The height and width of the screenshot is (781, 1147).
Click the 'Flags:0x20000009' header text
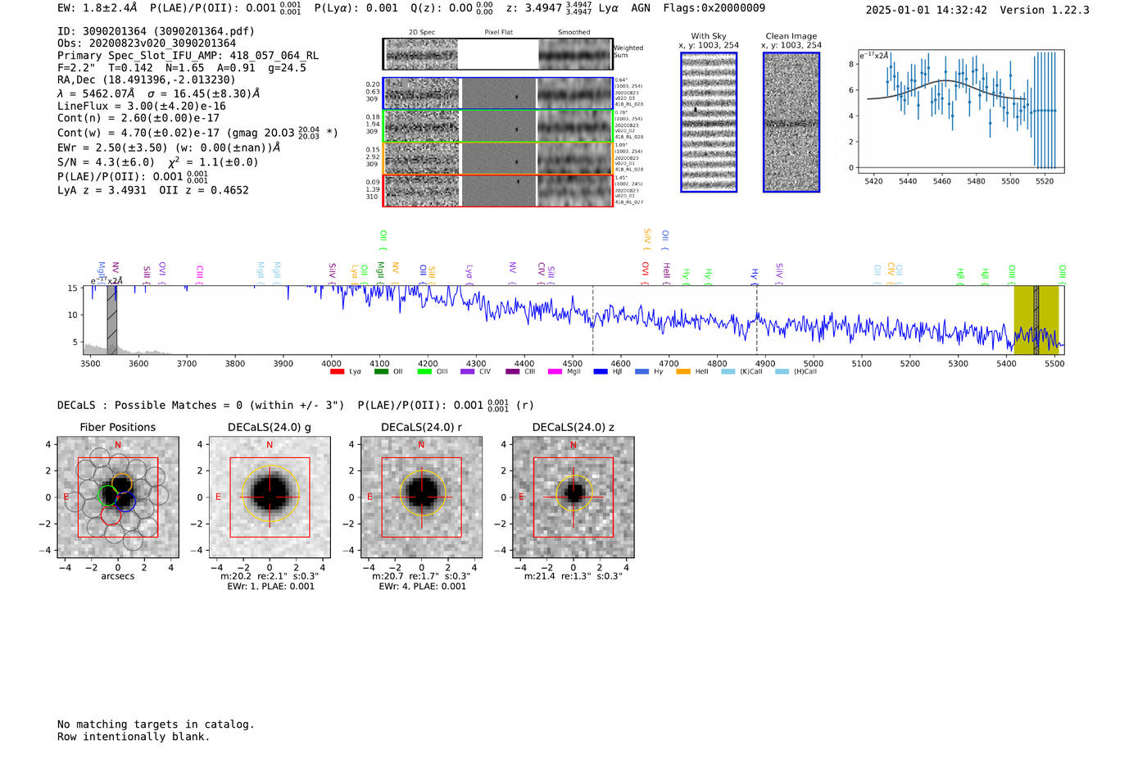pyautogui.click(x=714, y=8)
